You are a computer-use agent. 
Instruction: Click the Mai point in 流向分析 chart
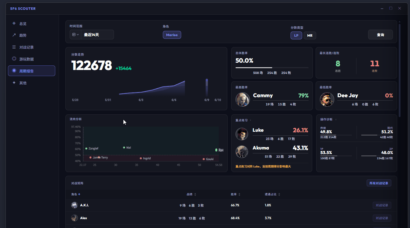point(124,148)
